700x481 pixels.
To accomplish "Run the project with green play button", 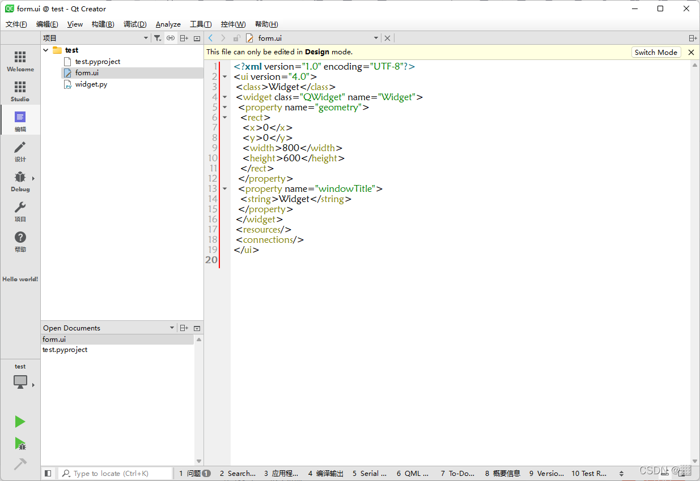I will coord(20,422).
